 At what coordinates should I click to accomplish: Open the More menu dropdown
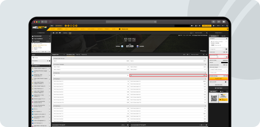pyautogui.click(x=114, y=29)
